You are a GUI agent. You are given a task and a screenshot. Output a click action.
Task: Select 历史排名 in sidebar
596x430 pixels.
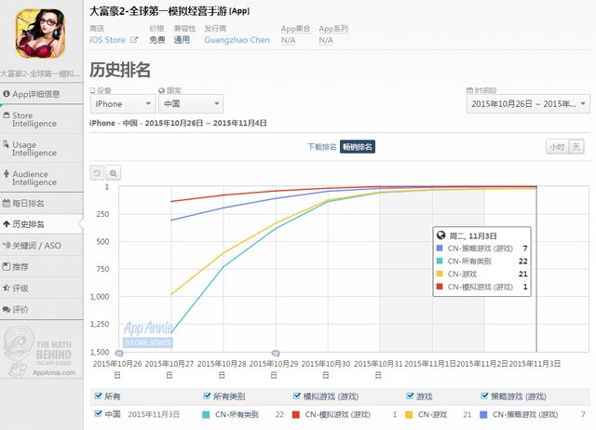(41, 224)
